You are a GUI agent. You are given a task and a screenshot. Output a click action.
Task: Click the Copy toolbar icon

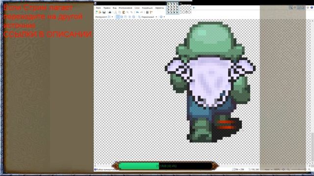[x=120, y=12]
